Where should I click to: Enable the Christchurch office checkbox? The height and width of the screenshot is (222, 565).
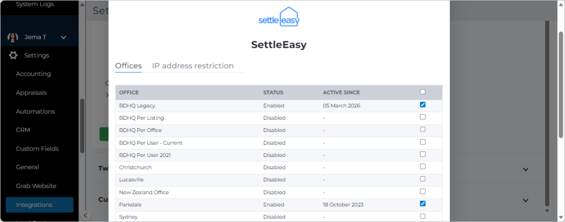tap(423, 166)
